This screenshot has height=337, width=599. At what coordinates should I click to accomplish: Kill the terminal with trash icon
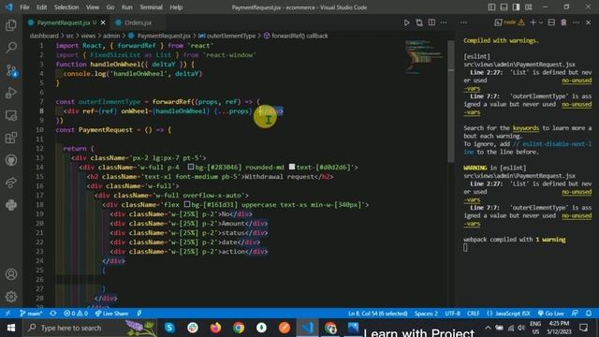563,22
